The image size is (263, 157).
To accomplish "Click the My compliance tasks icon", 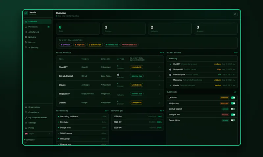I will [26, 118].
